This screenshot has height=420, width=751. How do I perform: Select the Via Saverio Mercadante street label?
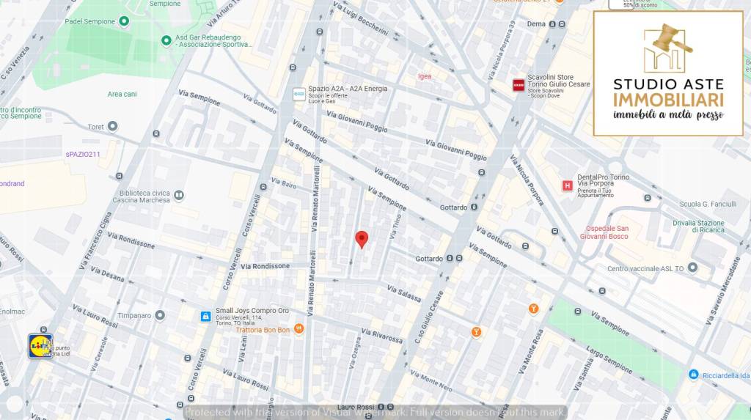723,291
